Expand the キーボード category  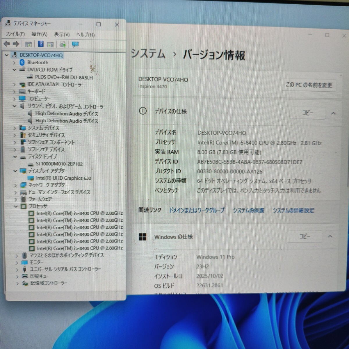[x=14, y=92]
